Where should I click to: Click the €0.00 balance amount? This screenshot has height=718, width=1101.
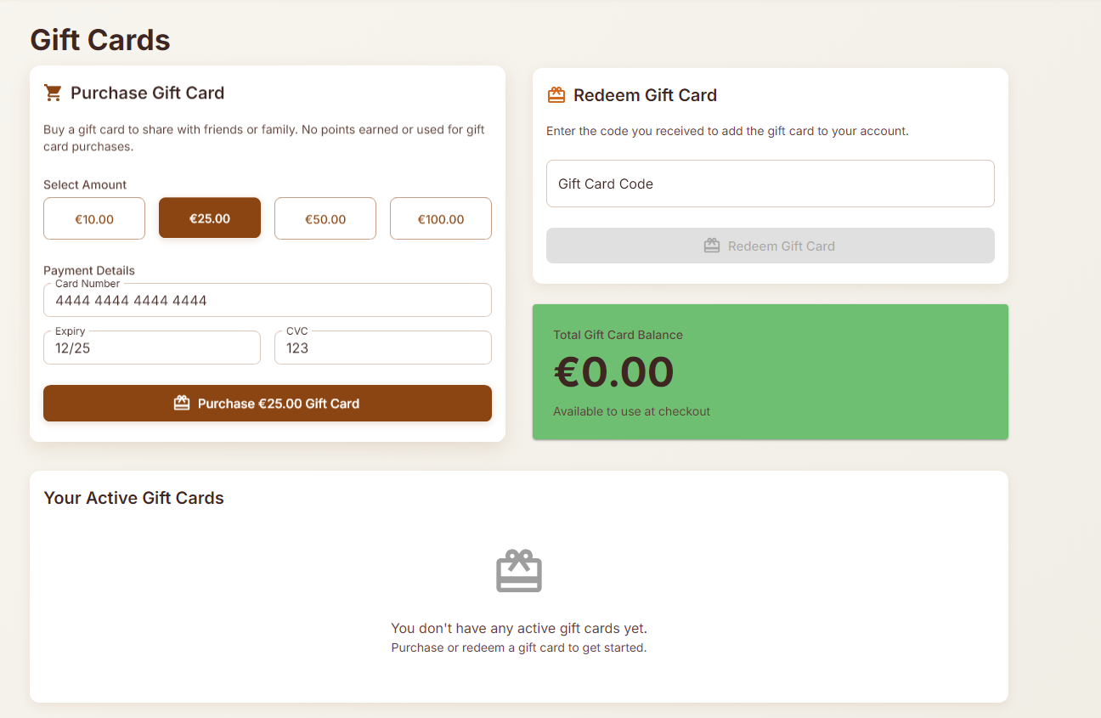coord(614,372)
